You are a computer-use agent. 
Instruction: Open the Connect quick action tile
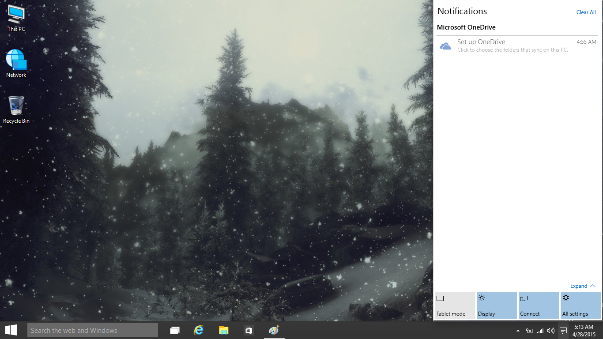[x=539, y=305]
